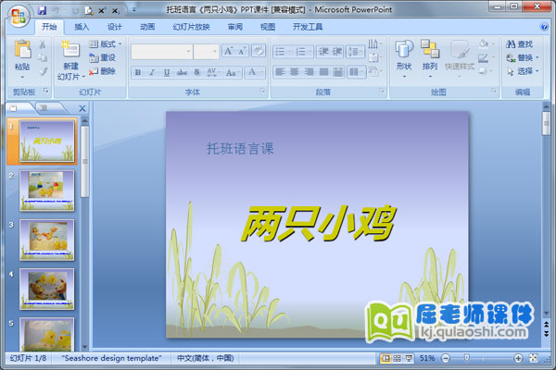Toggle text shadow formatting
The image size is (556, 370).
[196, 72]
